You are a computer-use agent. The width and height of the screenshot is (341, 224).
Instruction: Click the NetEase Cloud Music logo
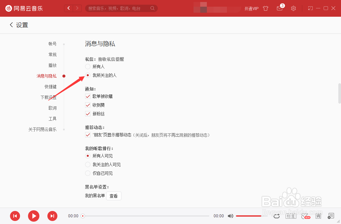pos(24,8)
